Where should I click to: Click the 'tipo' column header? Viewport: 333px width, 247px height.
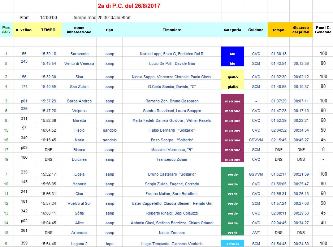click(x=109, y=30)
